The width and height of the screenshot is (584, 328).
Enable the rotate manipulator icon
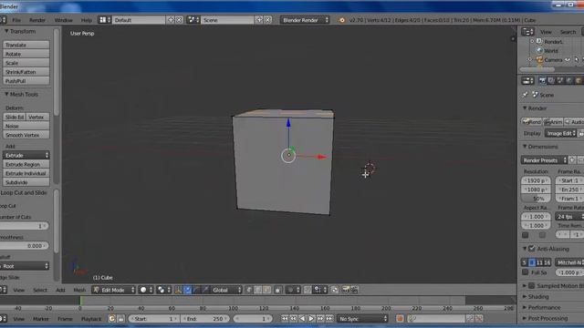[196, 290]
